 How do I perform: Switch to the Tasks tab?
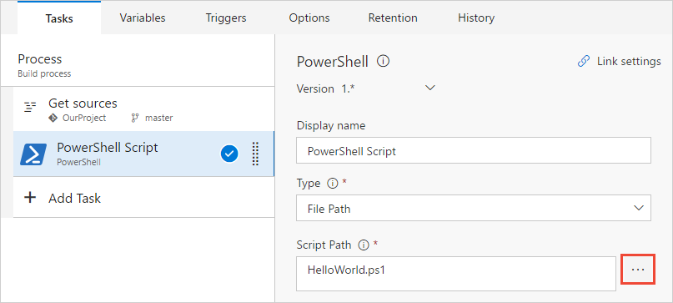click(59, 18)
